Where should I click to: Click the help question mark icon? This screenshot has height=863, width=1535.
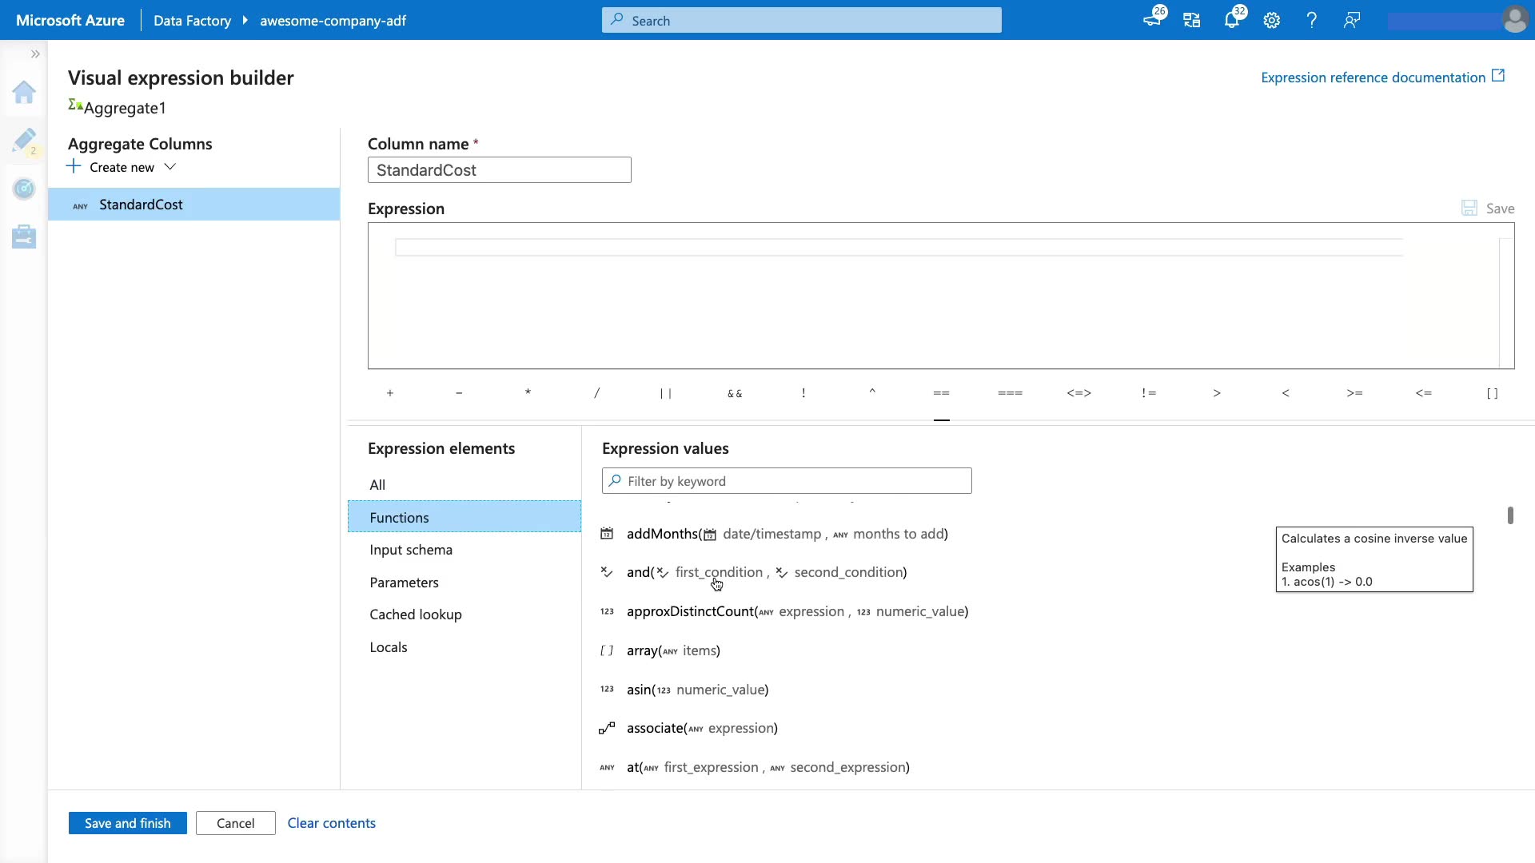(1311, 21)
